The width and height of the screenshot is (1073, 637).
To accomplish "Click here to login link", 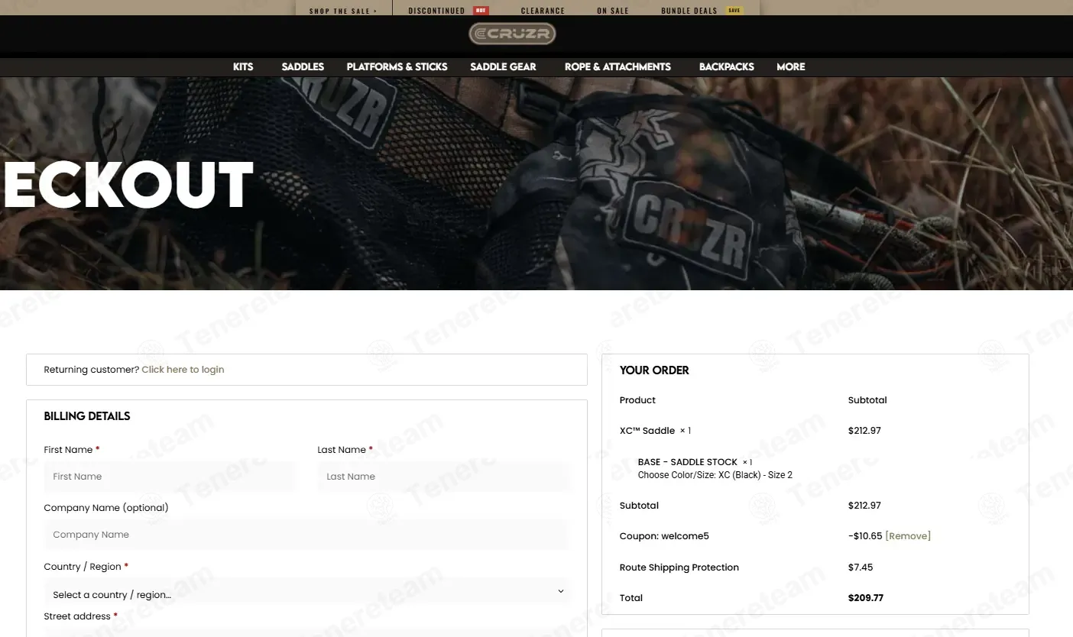I will (x=183, y=370).
